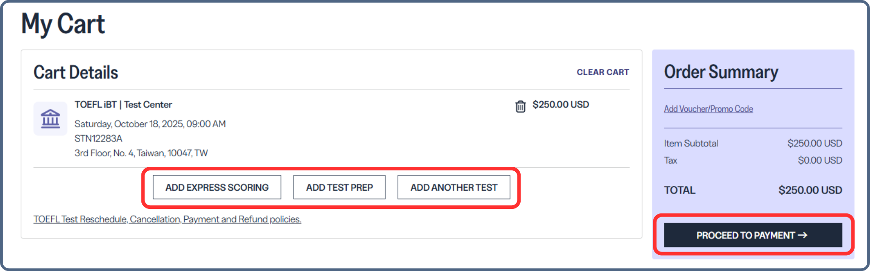
Task: Open Add Voucher/Promo Code link
Action: [708, 109]
